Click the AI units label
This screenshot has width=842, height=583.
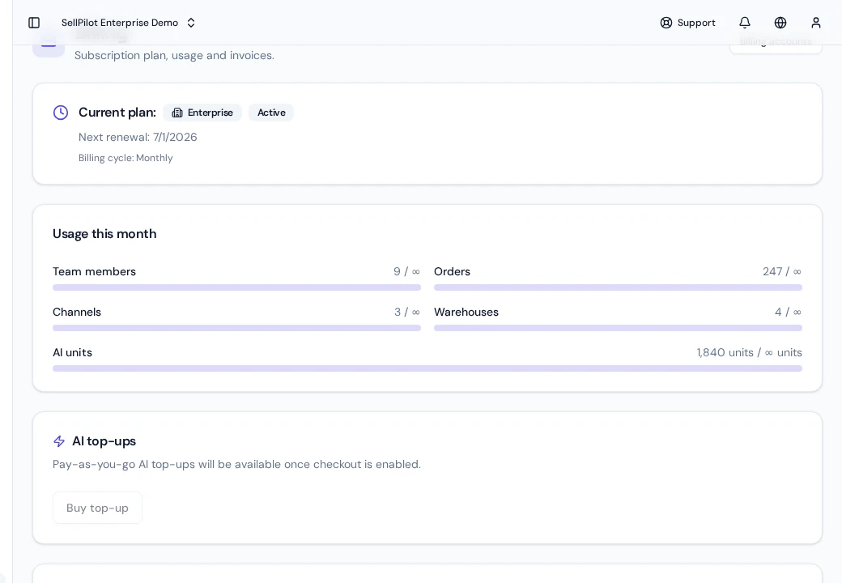point(73,353)
